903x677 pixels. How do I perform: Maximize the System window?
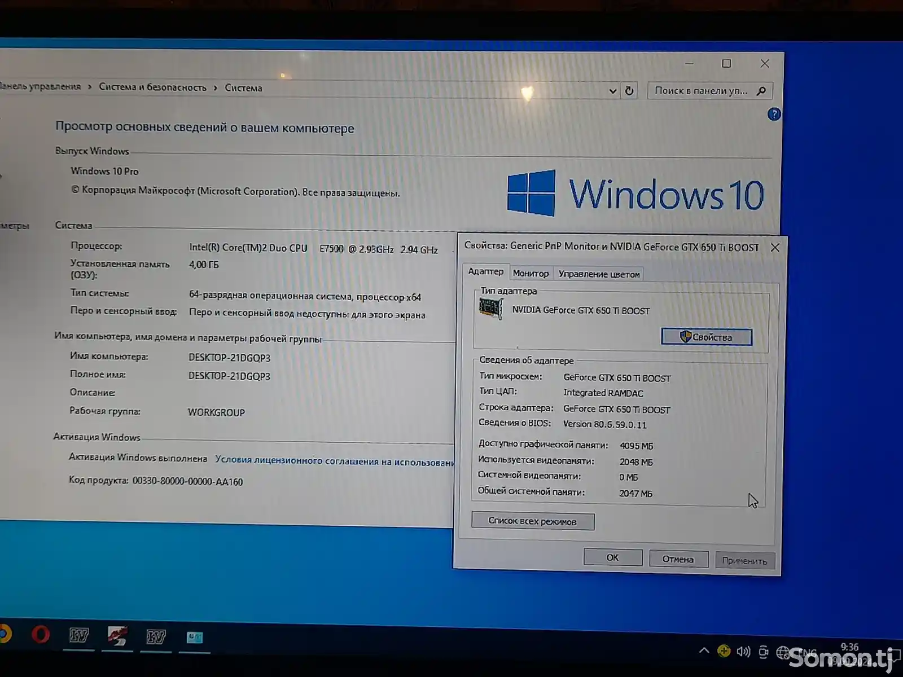click(x=726, y=64)
